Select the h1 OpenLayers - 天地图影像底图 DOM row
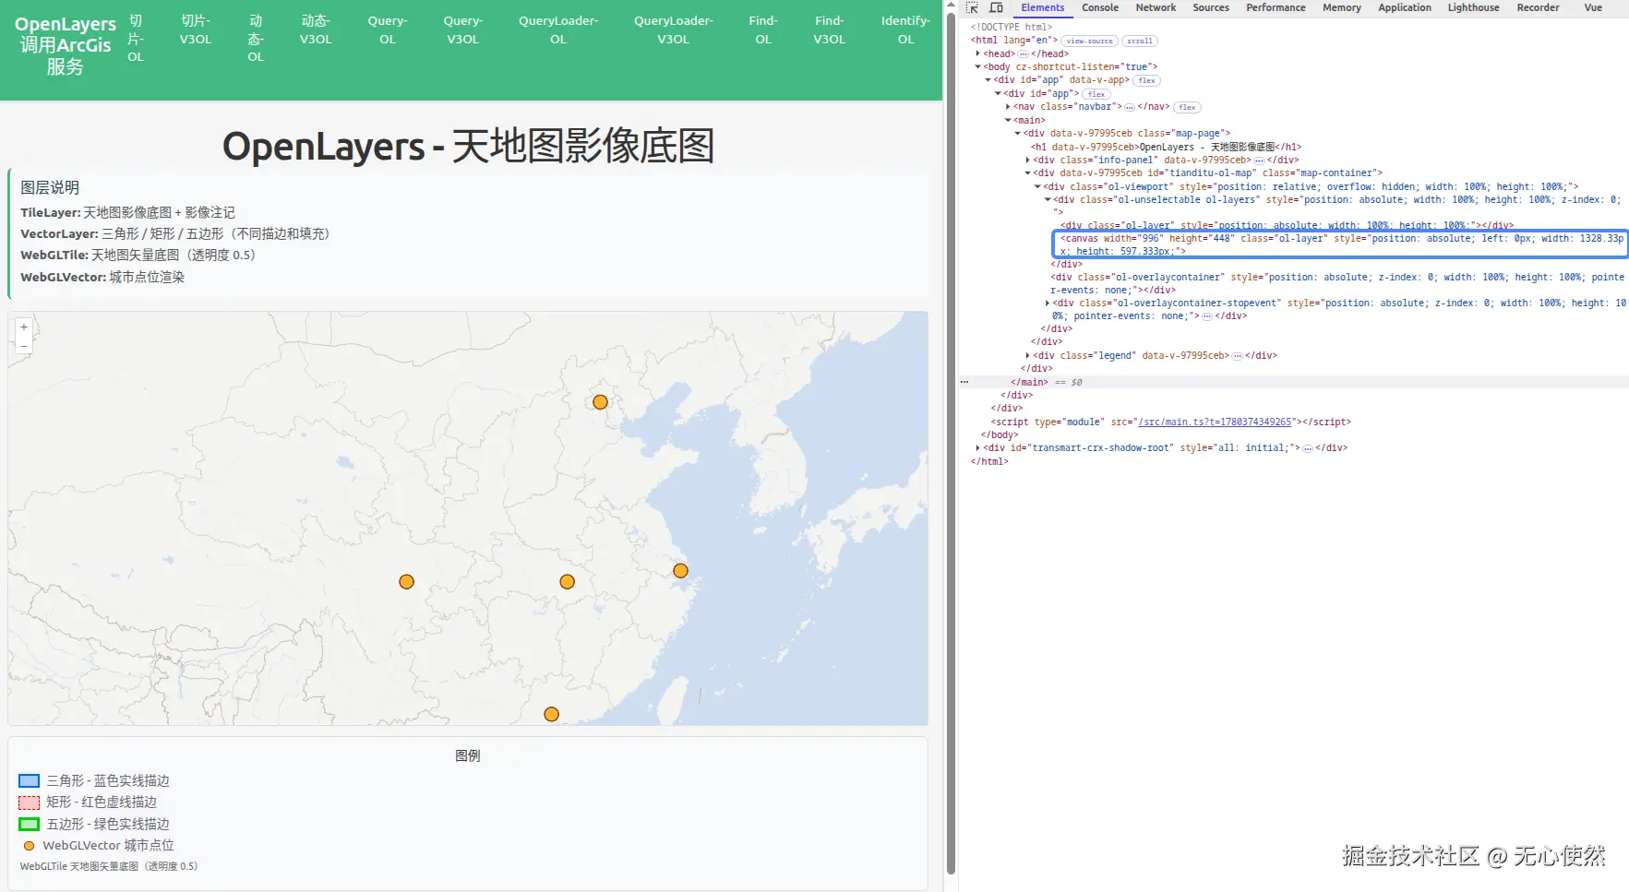 click(x=1166, y=147)
